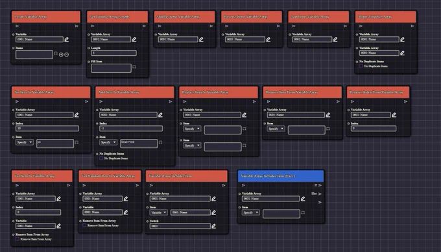Image resolution: width=441 pixels, height=252 pixels.
Task: Click expand icon beside Items box in Create Variable Array
Action: 56,53
